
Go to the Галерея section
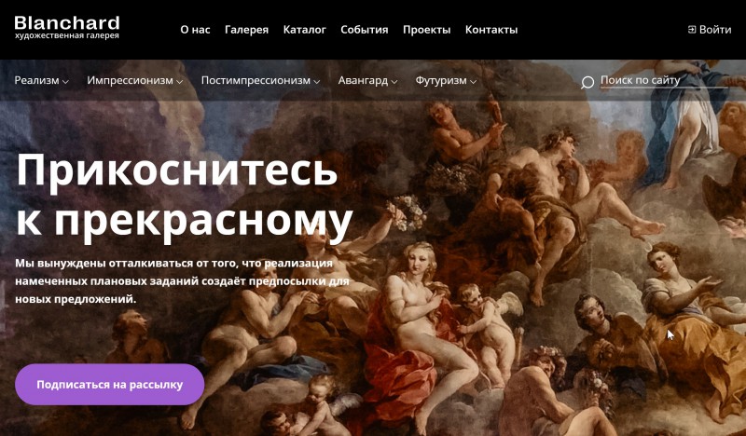pyautogui.click(x=246, y=30)
